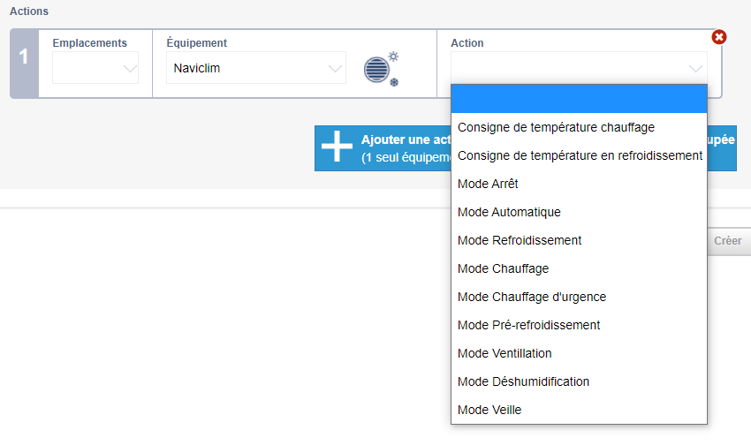Click the white plus icon on add button
The image size is (751, 445).
click(337, 146)
